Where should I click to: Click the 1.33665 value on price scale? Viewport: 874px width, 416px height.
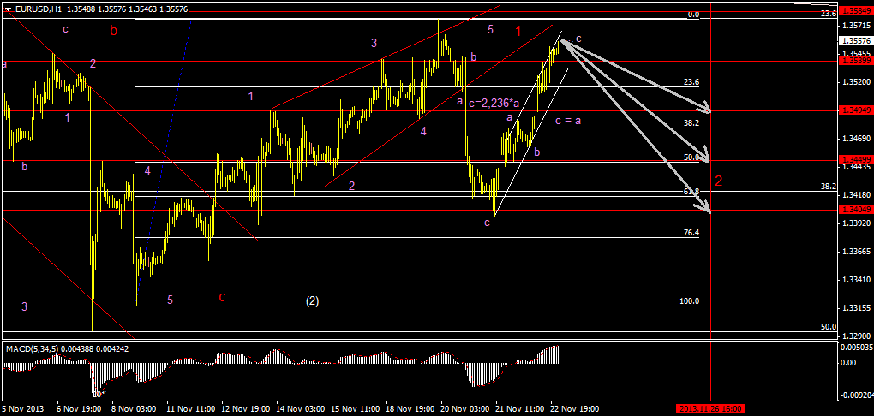[856, 252]
